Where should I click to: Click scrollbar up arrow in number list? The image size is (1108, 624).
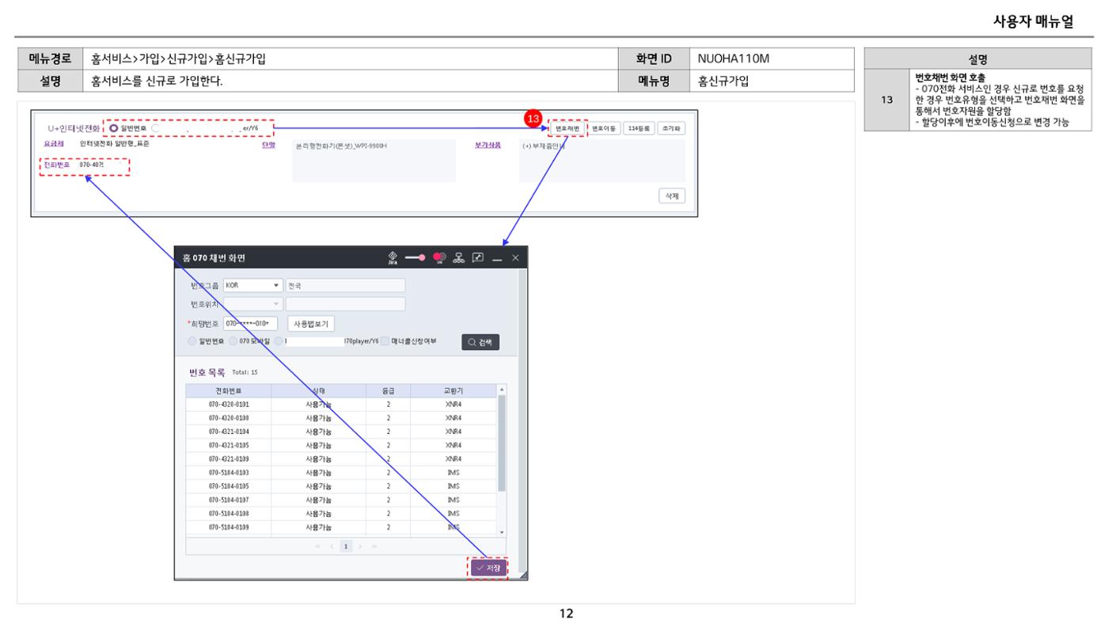501,390
